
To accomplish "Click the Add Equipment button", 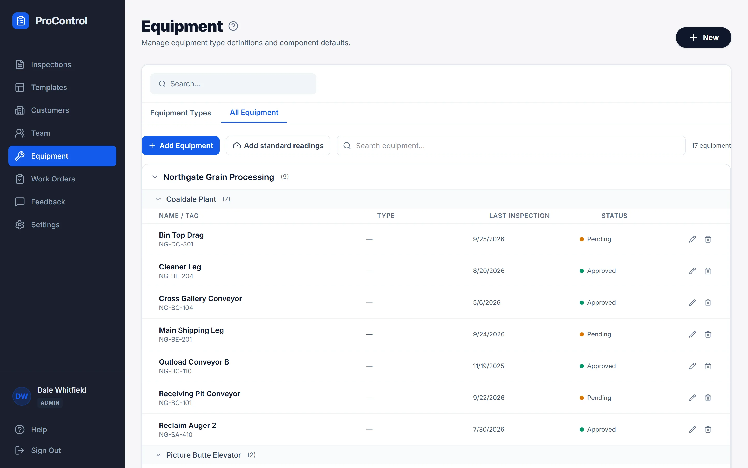I will pos(181,146).
